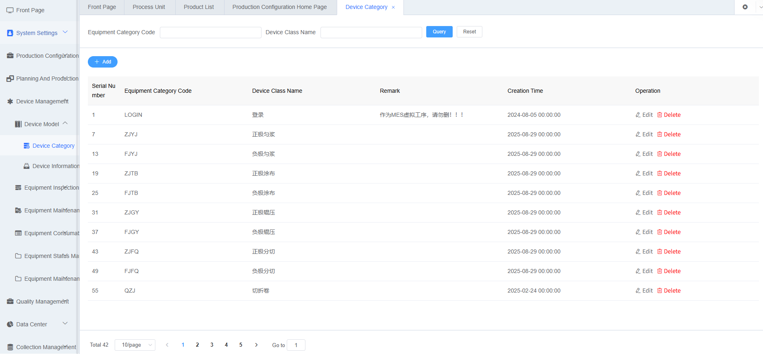The width and height of the screenshot is (763, 354).
Task: Click the System Settings sidebar icon
Action: point(10,33)
